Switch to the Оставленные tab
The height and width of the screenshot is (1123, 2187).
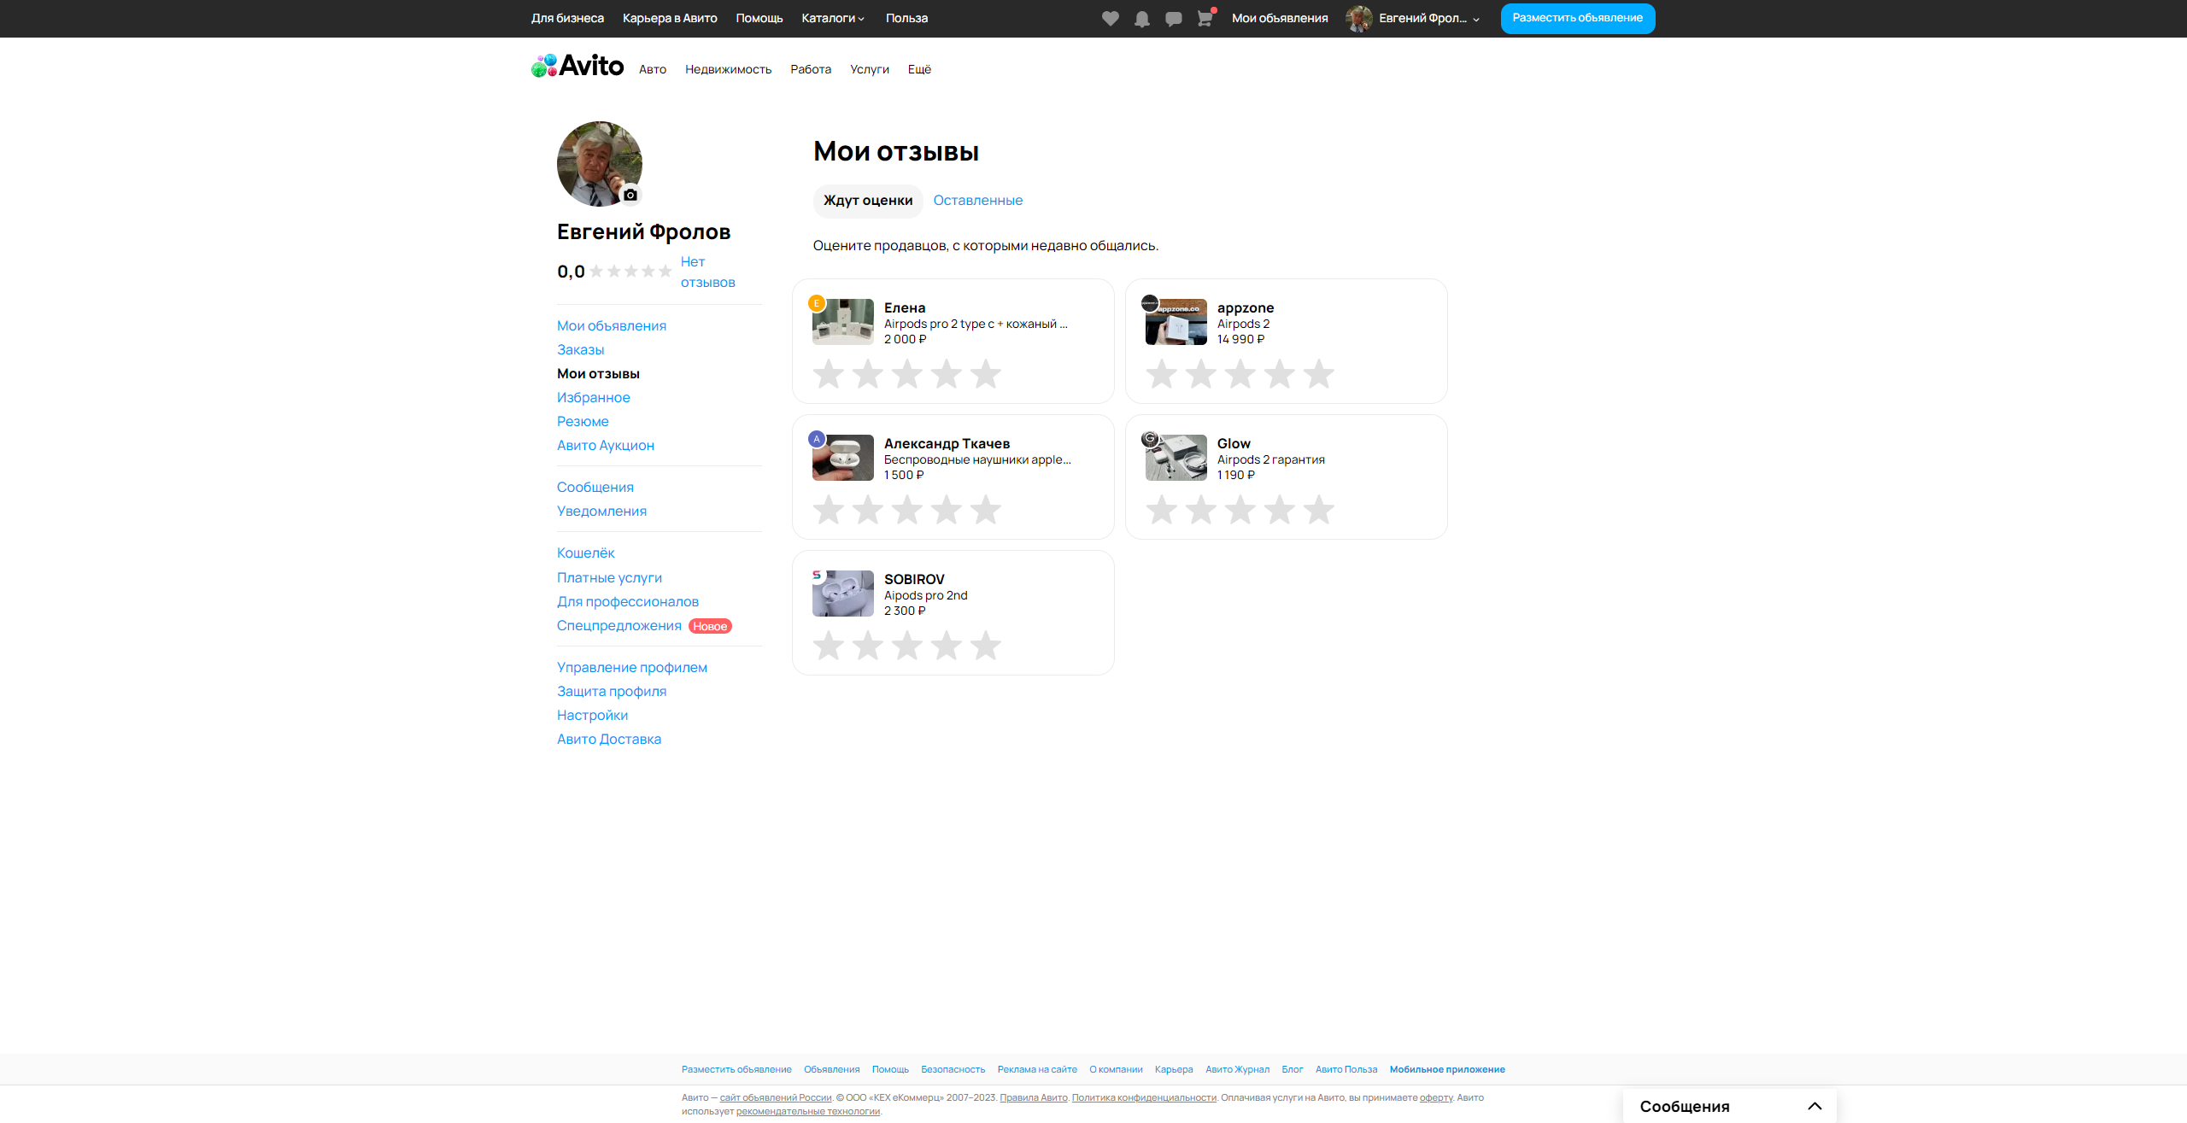[977, 201]
